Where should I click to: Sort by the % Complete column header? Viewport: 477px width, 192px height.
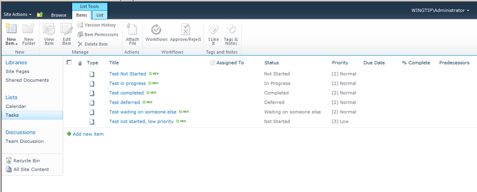[416, 63]
